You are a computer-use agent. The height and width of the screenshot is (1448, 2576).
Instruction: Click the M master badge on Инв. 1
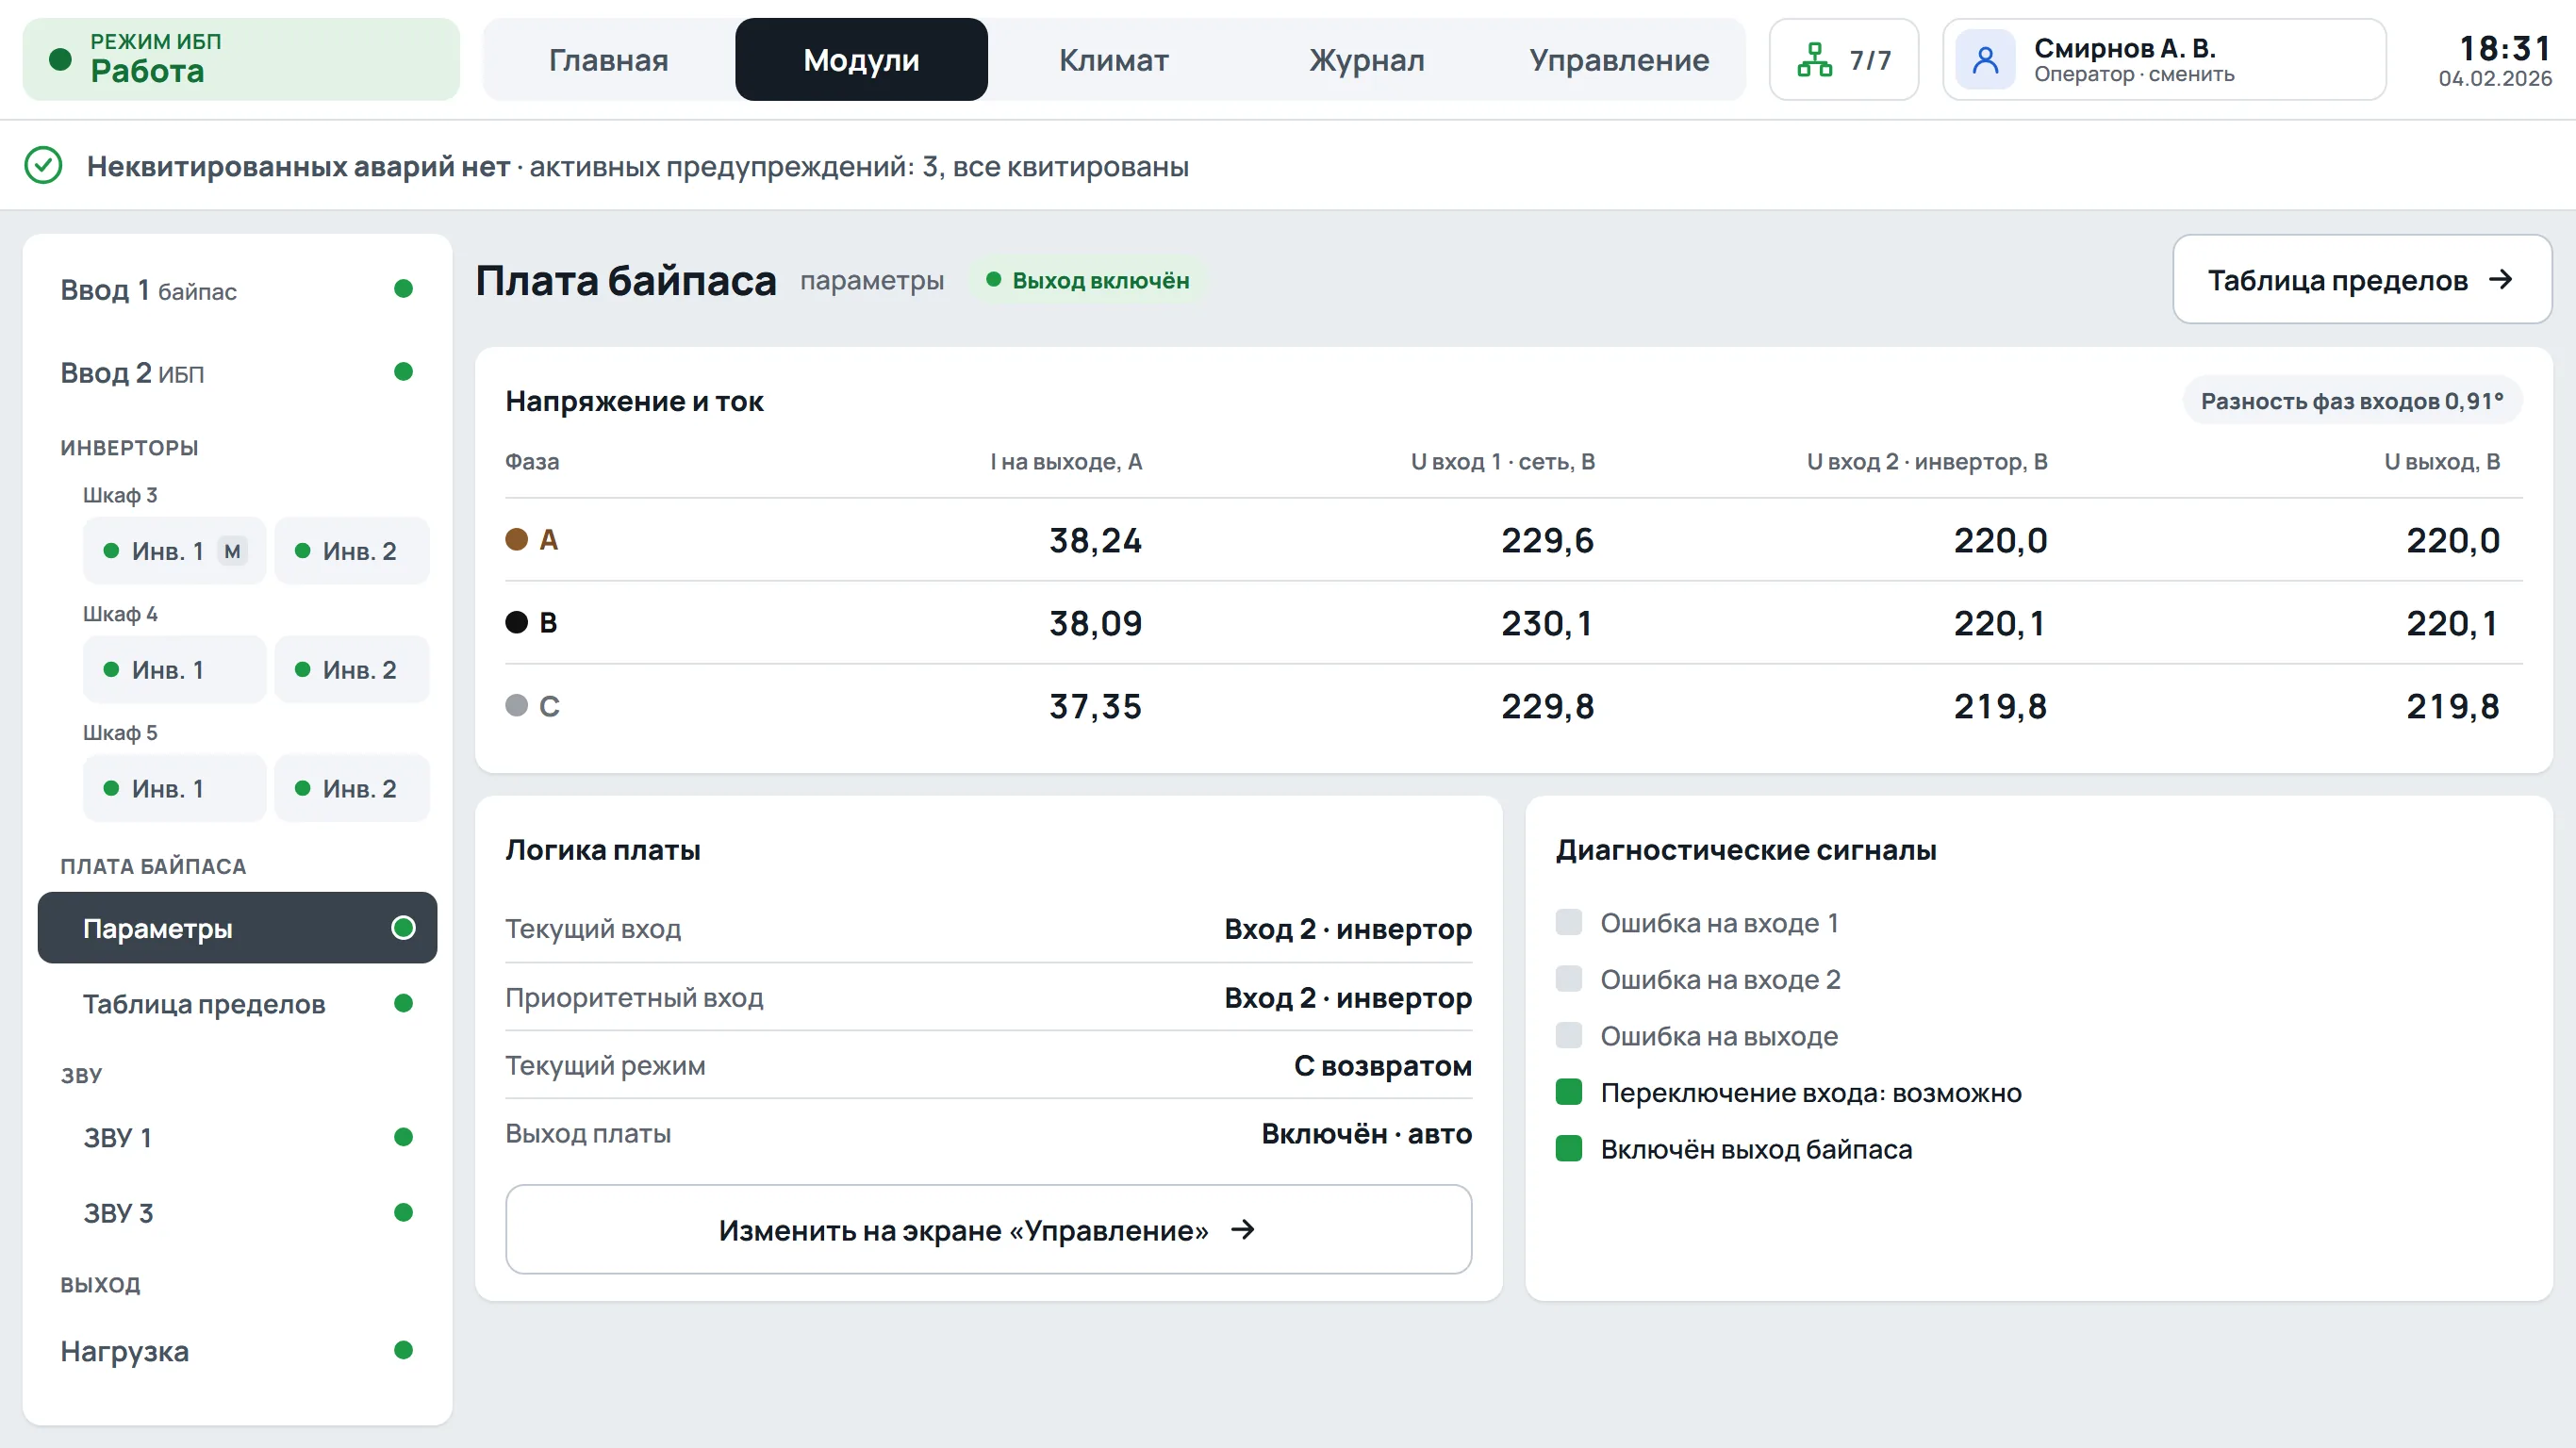coord(232,551)
